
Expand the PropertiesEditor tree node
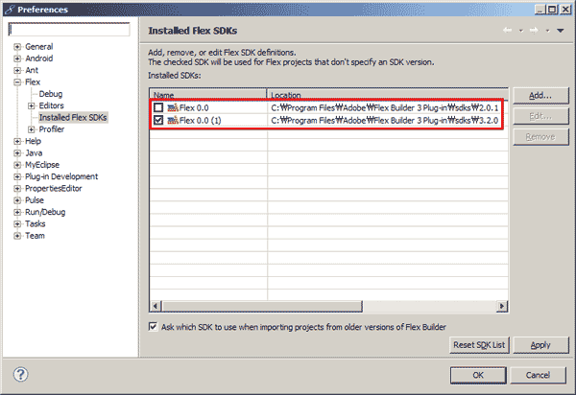[17, 189]
